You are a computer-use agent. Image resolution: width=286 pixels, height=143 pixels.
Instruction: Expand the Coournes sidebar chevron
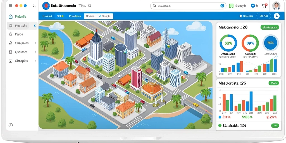coord(35,52)
